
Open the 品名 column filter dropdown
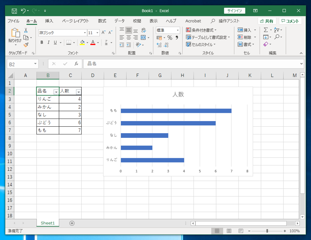pos(56,92)
